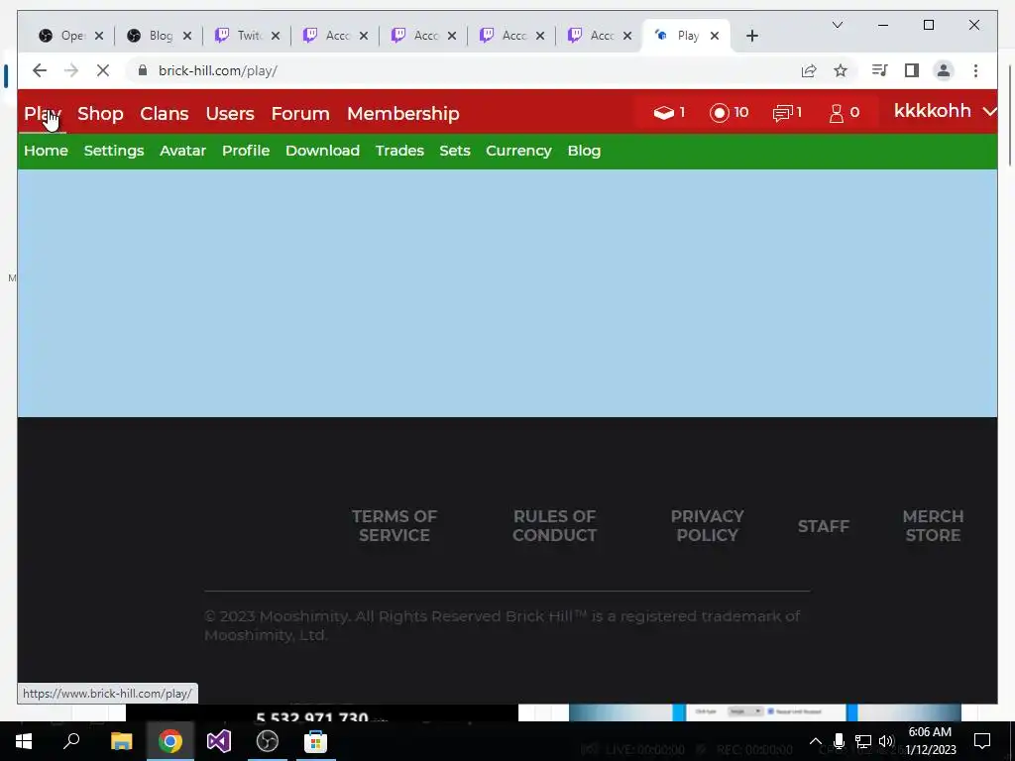This screenshot has height=761, width=1015.
Task: Open the Staff footer link
Action: pyautogui.click(x=824, y=526)
